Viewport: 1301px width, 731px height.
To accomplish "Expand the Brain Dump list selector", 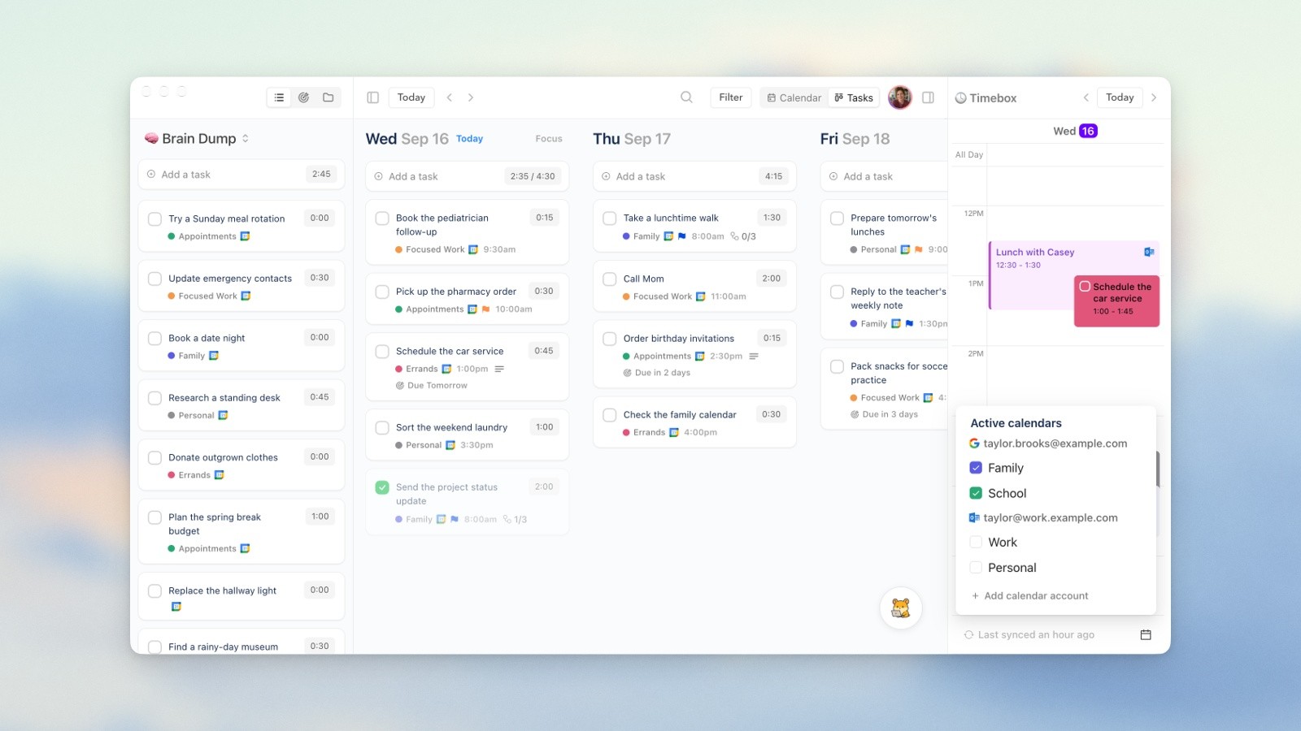I will point(245,139).
